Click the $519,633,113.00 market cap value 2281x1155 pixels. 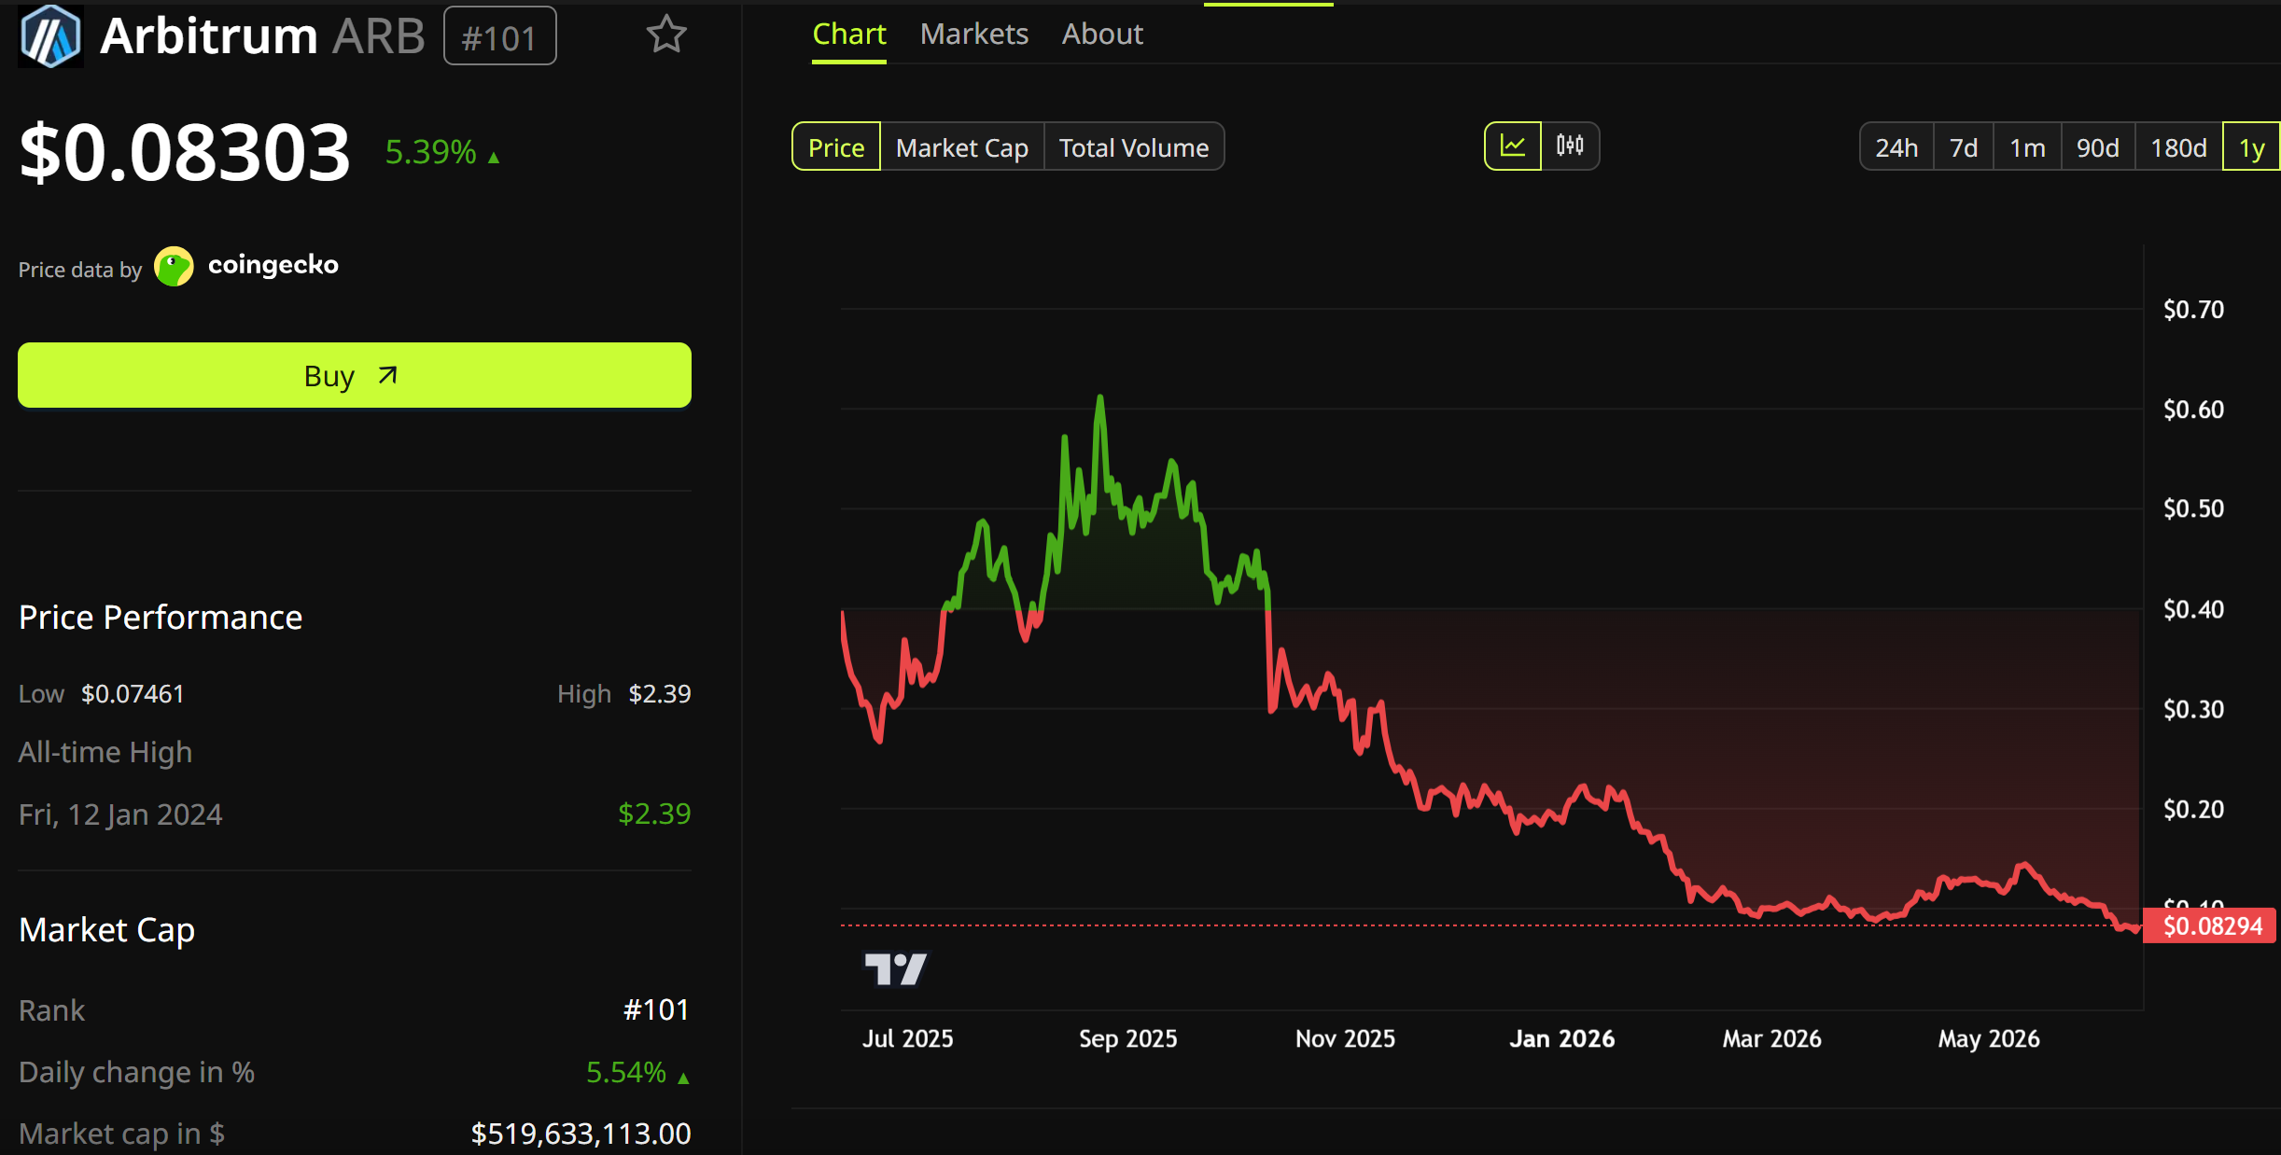click(x=581, y=1134)
